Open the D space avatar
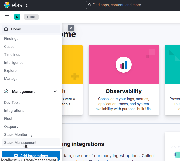This screenshot has height=161, width=180. tap(17, 17)
